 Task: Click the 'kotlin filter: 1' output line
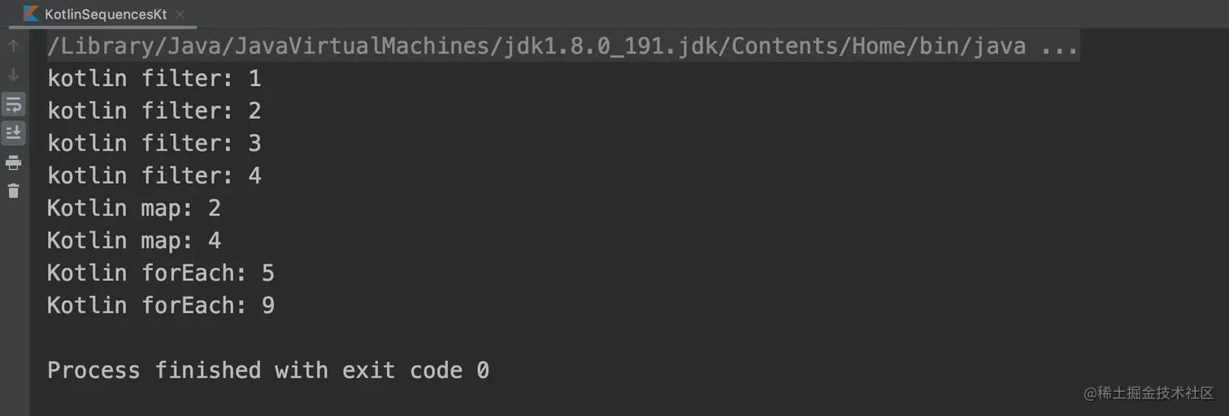154,79
